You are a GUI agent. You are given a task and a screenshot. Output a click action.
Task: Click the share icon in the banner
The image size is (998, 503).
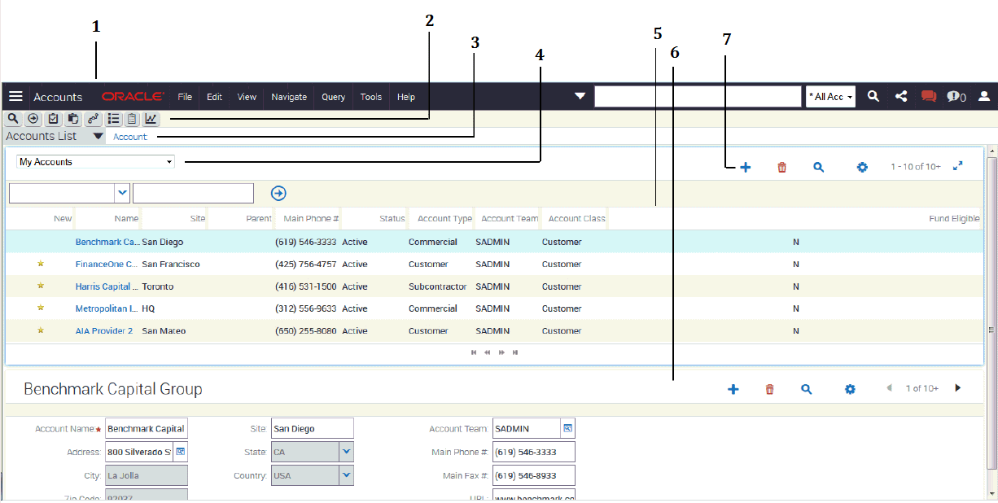[x=901, y=96]
